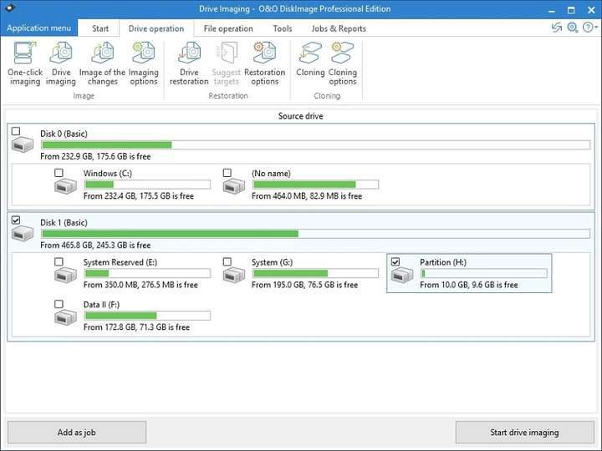Check the Data II (F:) checkbox
The image size is (602, 451).
(x=59, y=304)
